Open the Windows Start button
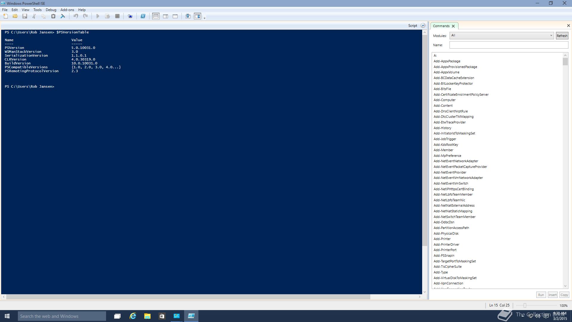Viewport: 572px width, 322px height. click(x=7, y=316)
